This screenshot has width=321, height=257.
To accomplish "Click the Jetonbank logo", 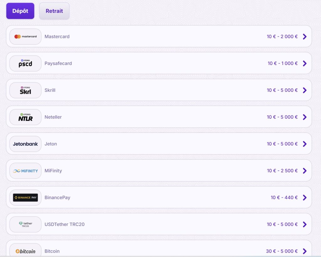I will click(25, 144).
